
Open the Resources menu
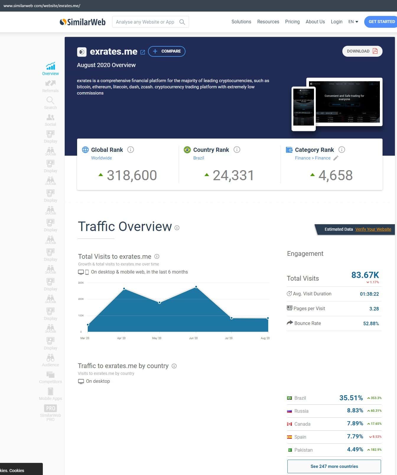(x=268, y=22)
